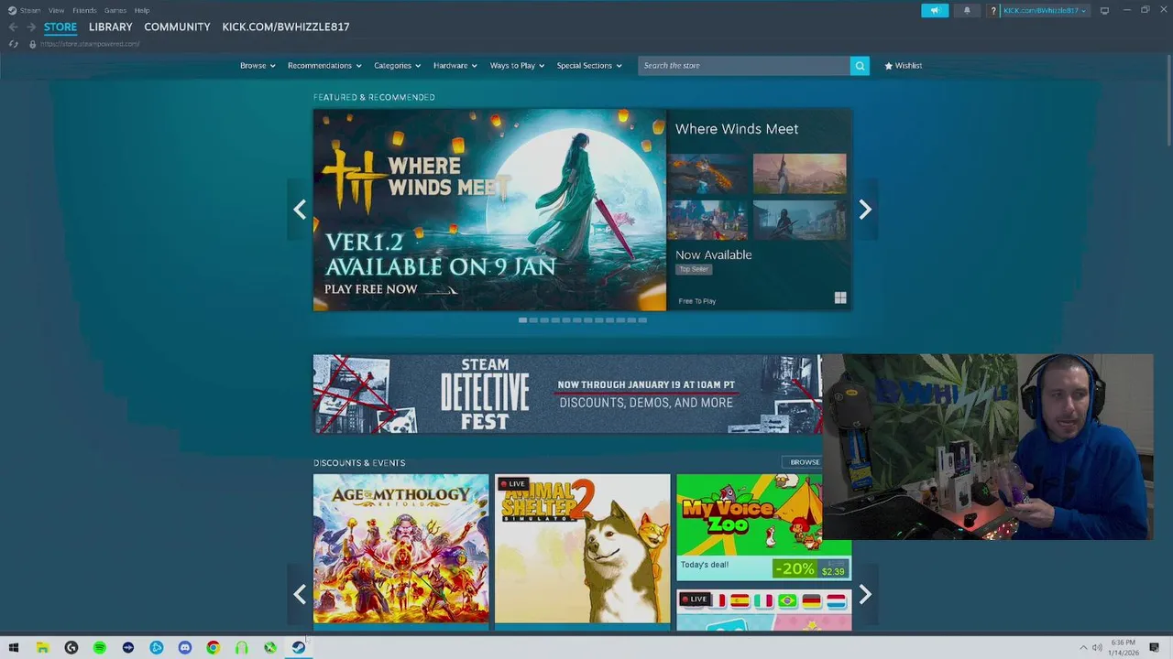Reload the store page
1173x659 pixels.
pos(13,44)
